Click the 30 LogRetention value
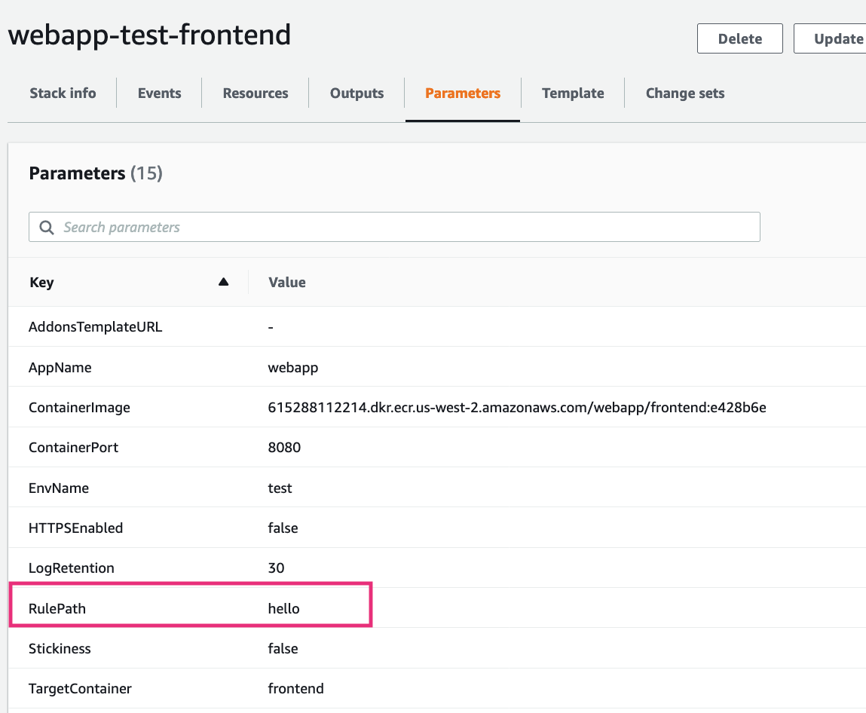 pos(276,568)
